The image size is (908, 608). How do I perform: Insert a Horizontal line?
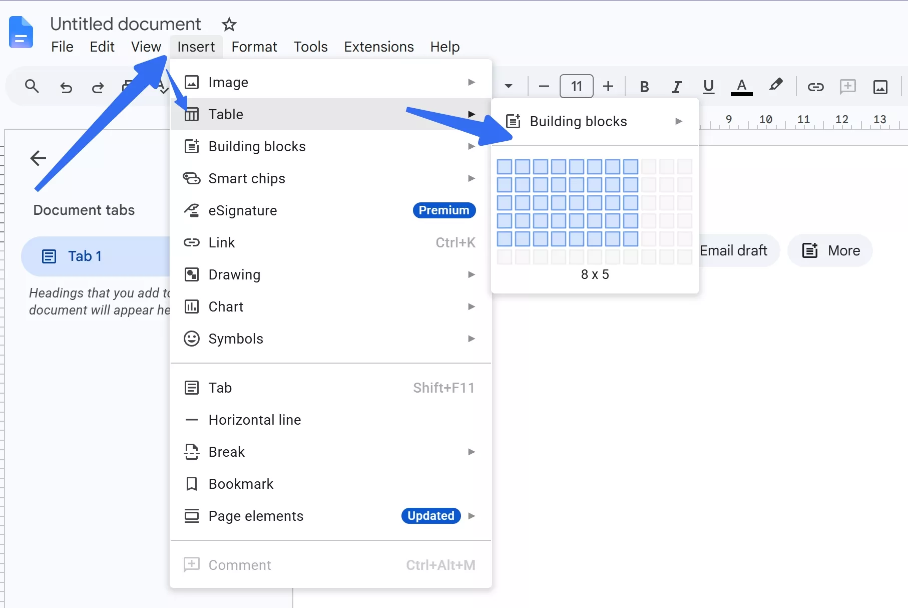click(x=330, y=420)
